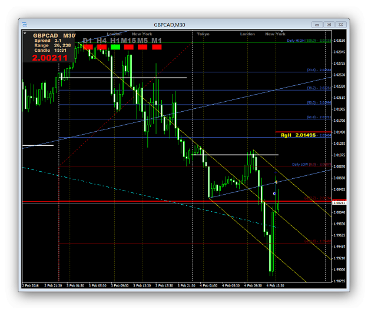
Task: Click the 4 Feb 13:30 time axis label
Action: tap(276, 286)
